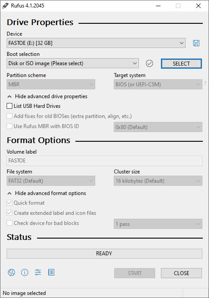Collapse Hide advanced drive properties

tap(47, 96)
